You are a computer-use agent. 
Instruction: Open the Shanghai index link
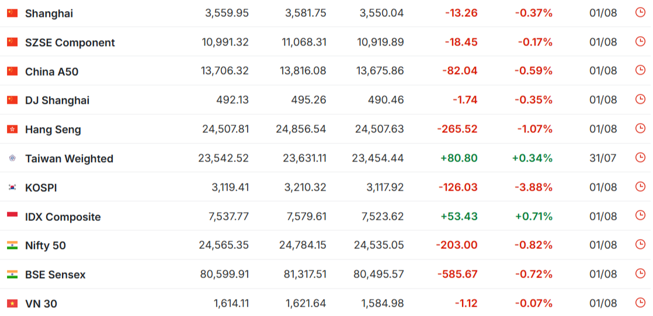[x=48, y=13]
